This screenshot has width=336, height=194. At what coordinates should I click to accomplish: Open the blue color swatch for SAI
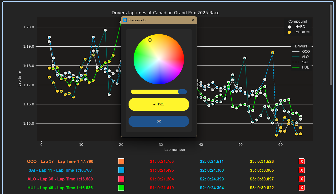tap(121, 170)
